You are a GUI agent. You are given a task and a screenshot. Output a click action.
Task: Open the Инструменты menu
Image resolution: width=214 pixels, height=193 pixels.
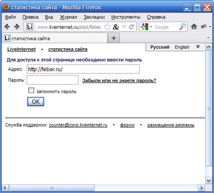point(126,17)
